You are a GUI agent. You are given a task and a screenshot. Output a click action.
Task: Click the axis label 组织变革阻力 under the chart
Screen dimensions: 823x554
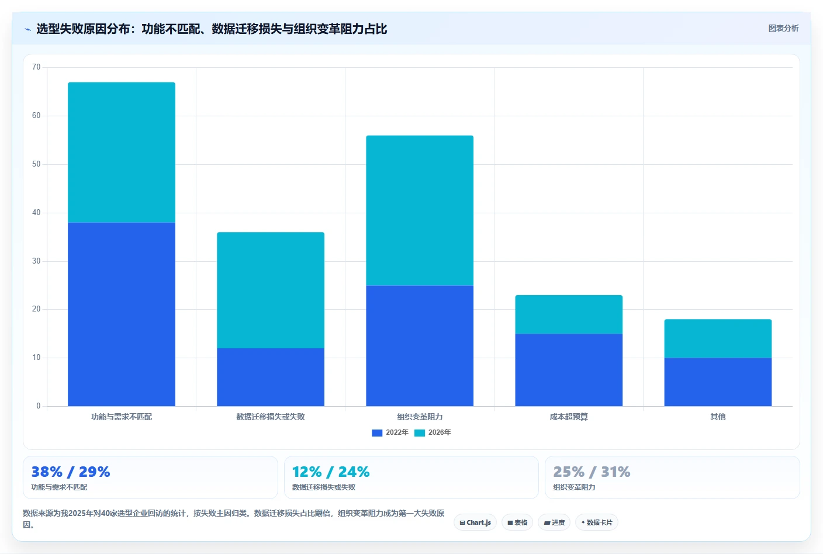point(420,417)
